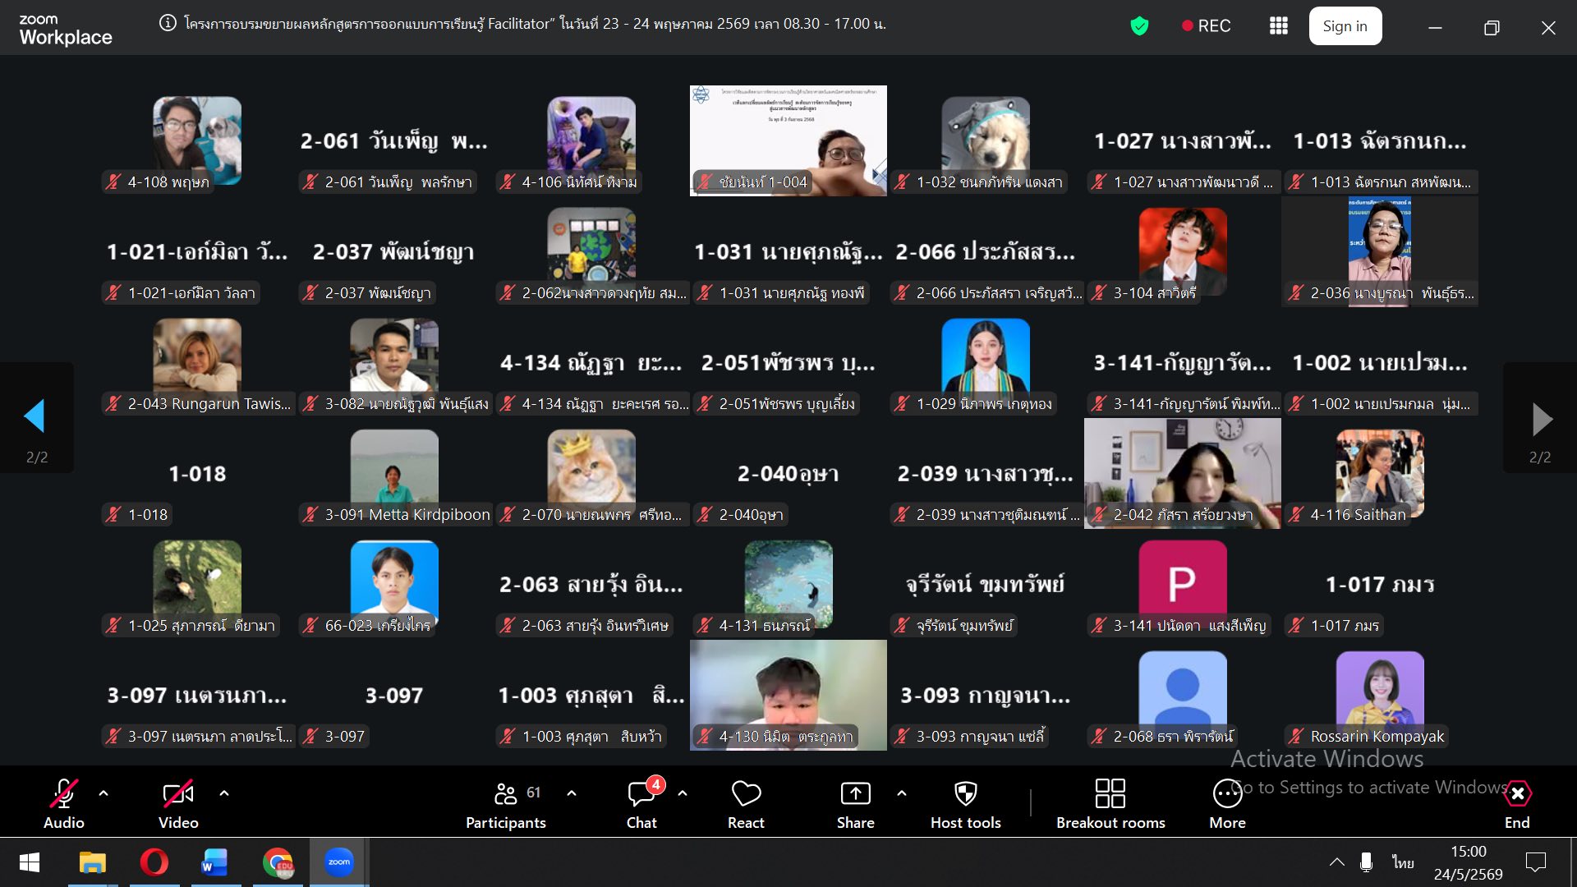Screen dimensions: 1577x887
Task: Click the 3-091 Metta Kirdpiboon tile
Action: click(394, 474)
